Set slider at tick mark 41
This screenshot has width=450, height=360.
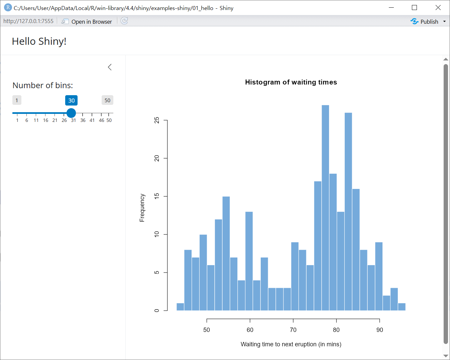(x=92, y=113)
